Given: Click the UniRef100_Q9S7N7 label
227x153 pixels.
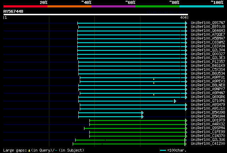Looking at the screenshot, I should [208, 23].
